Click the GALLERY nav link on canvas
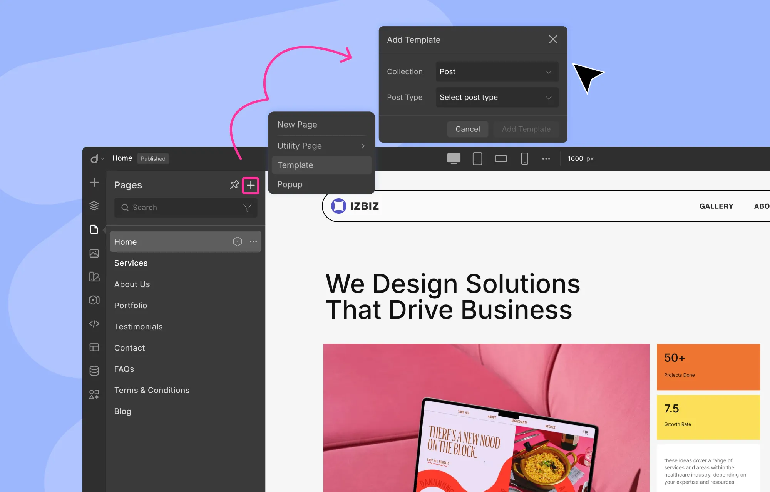The image size is (770, 492). pos(716,206)
